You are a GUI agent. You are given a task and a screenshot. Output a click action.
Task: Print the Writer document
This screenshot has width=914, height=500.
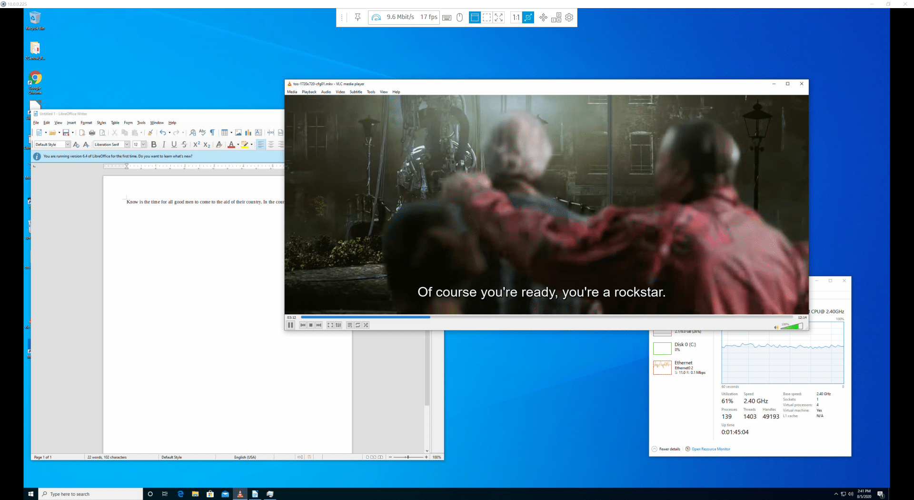[x=92, y=133]
